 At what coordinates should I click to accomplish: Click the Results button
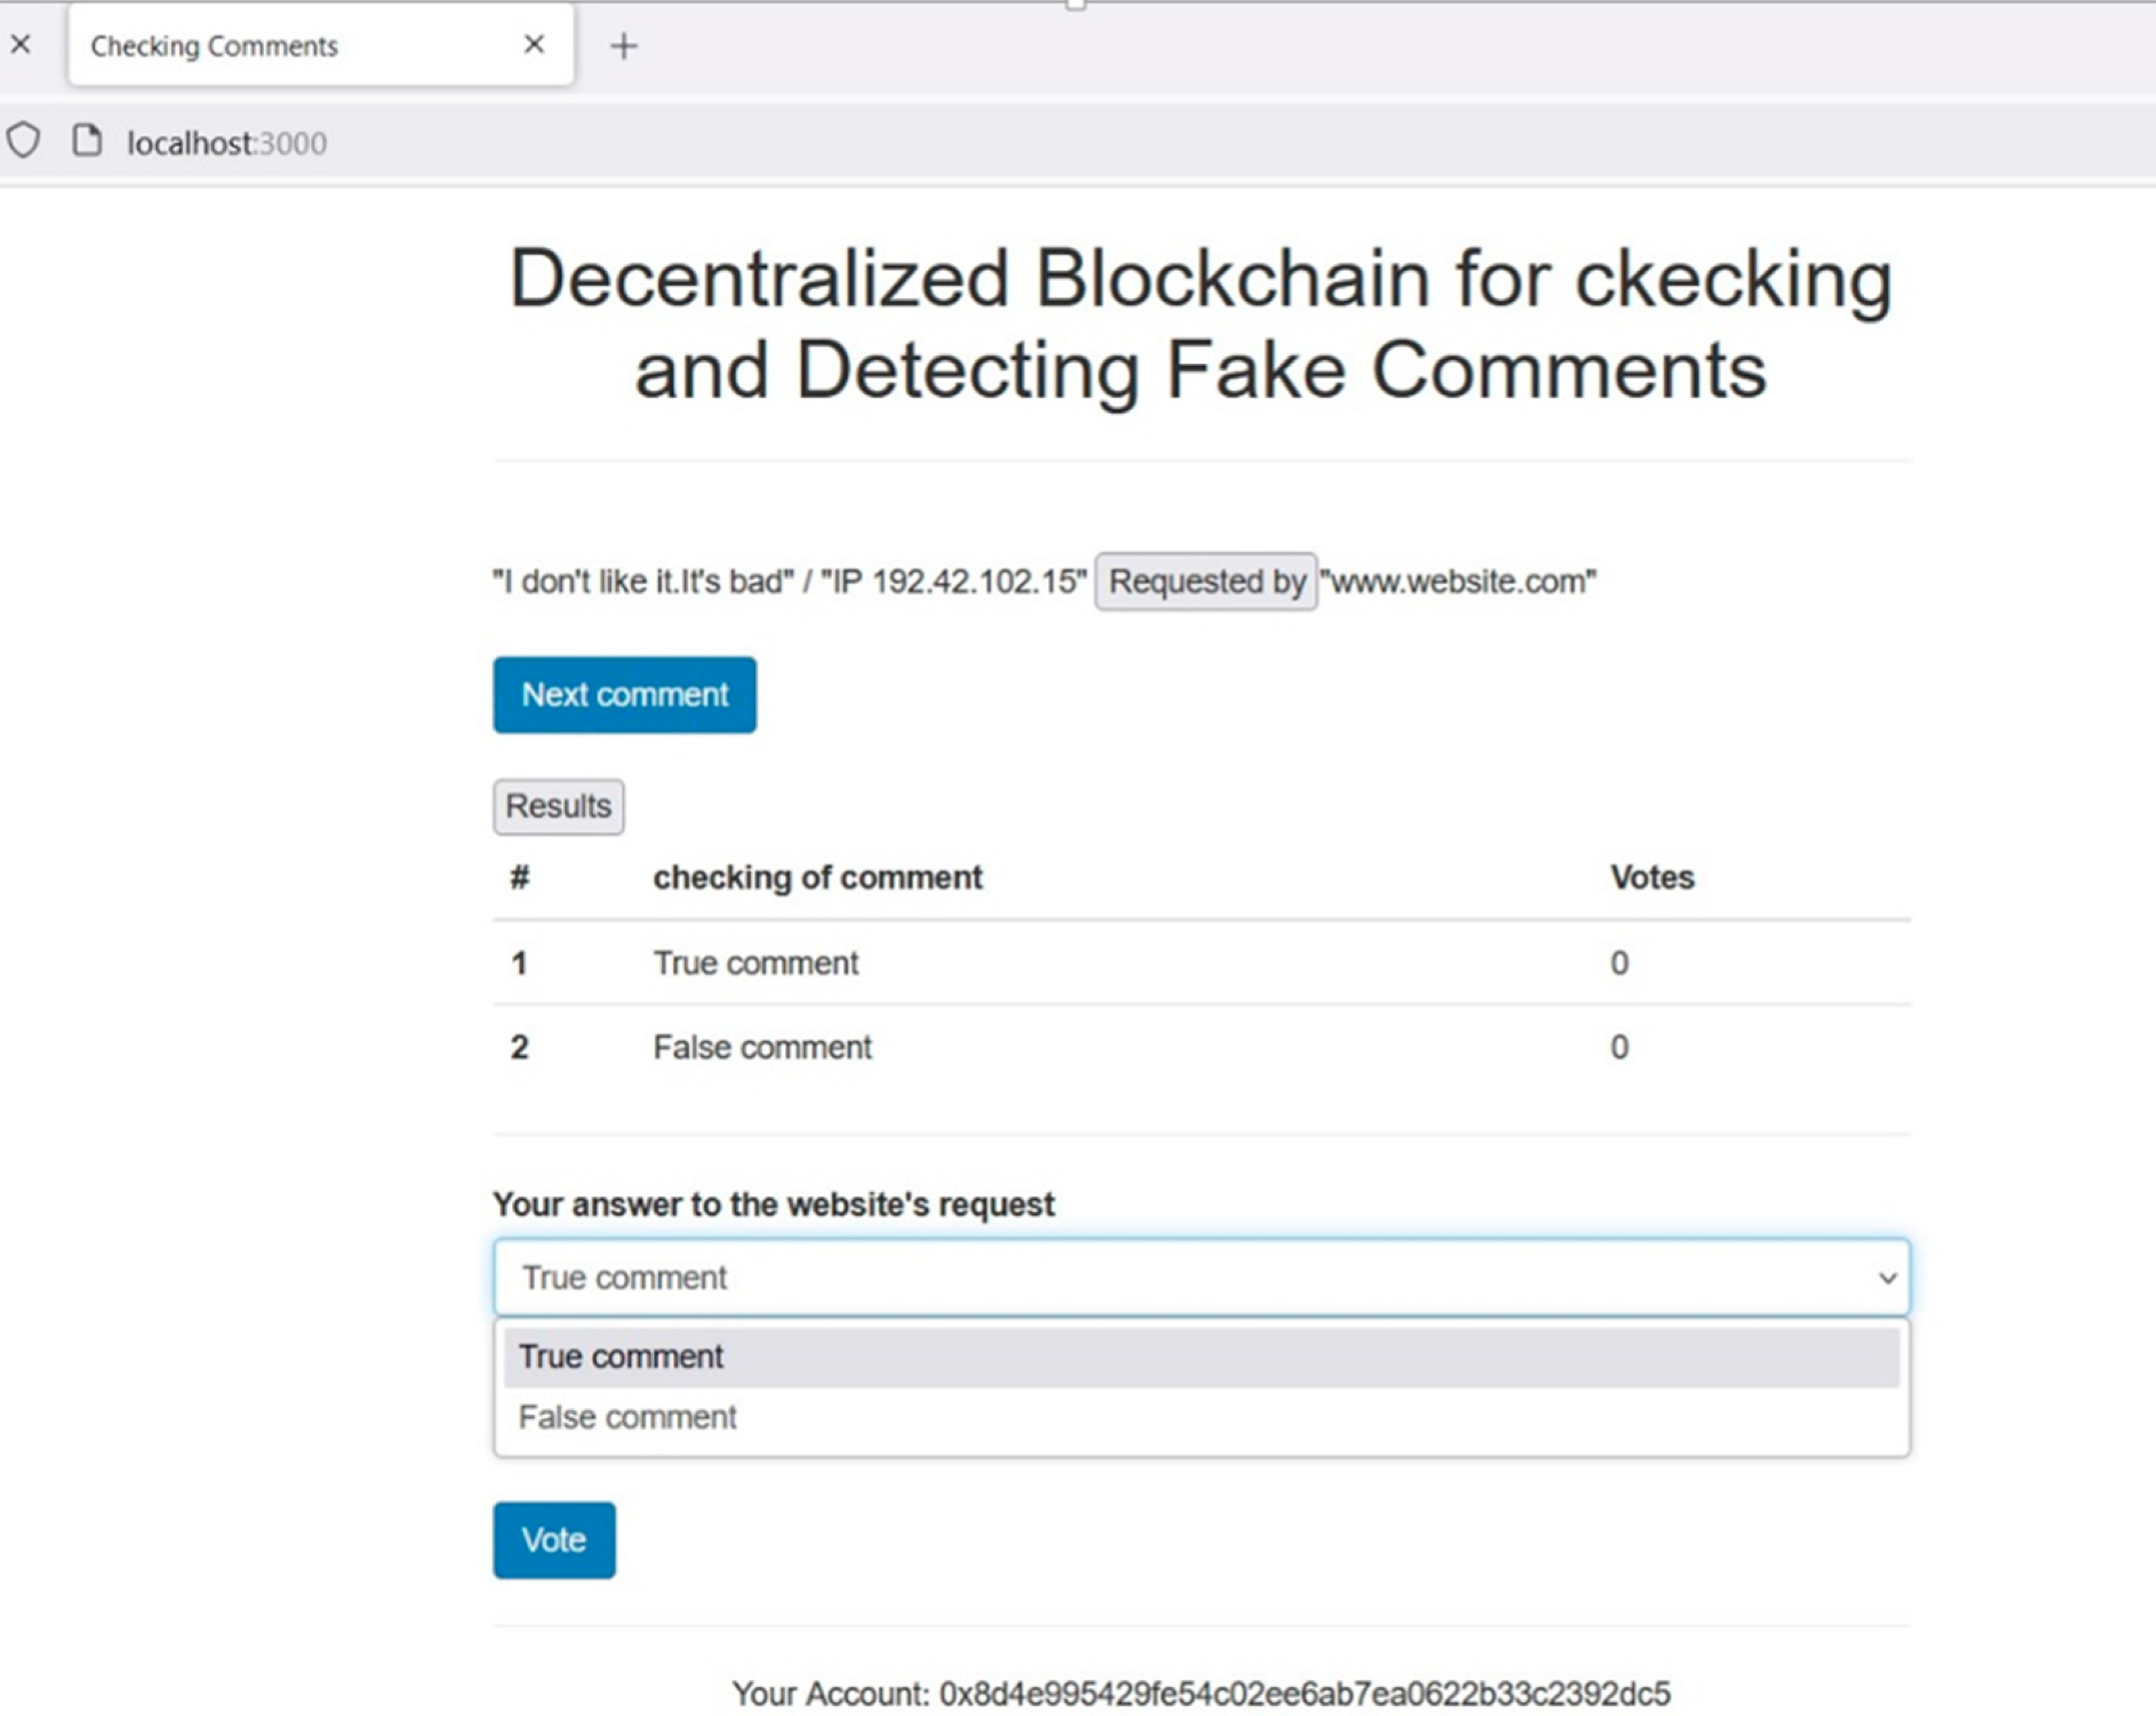[558, 807]
